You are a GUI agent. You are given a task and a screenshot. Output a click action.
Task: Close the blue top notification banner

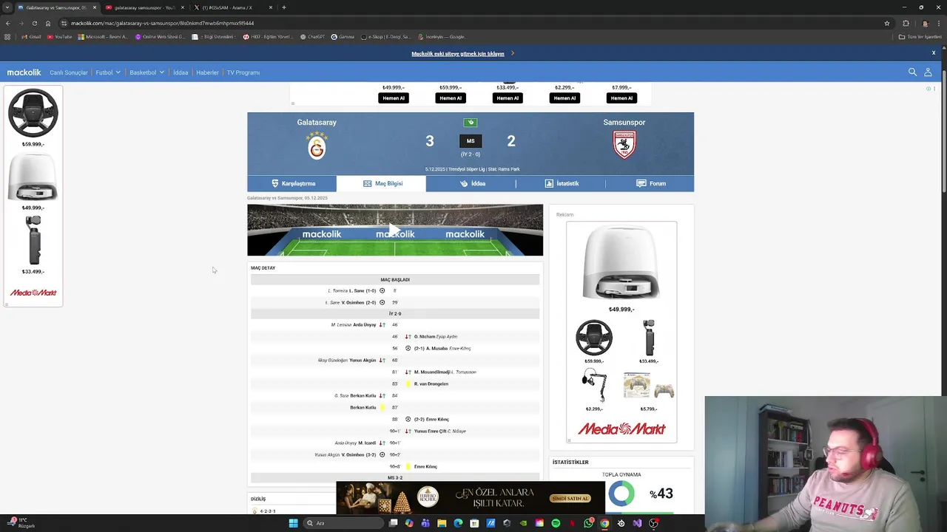click(x=934, y=53)
